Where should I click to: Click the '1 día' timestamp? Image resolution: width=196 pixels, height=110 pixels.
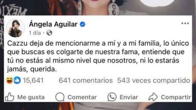35,33
